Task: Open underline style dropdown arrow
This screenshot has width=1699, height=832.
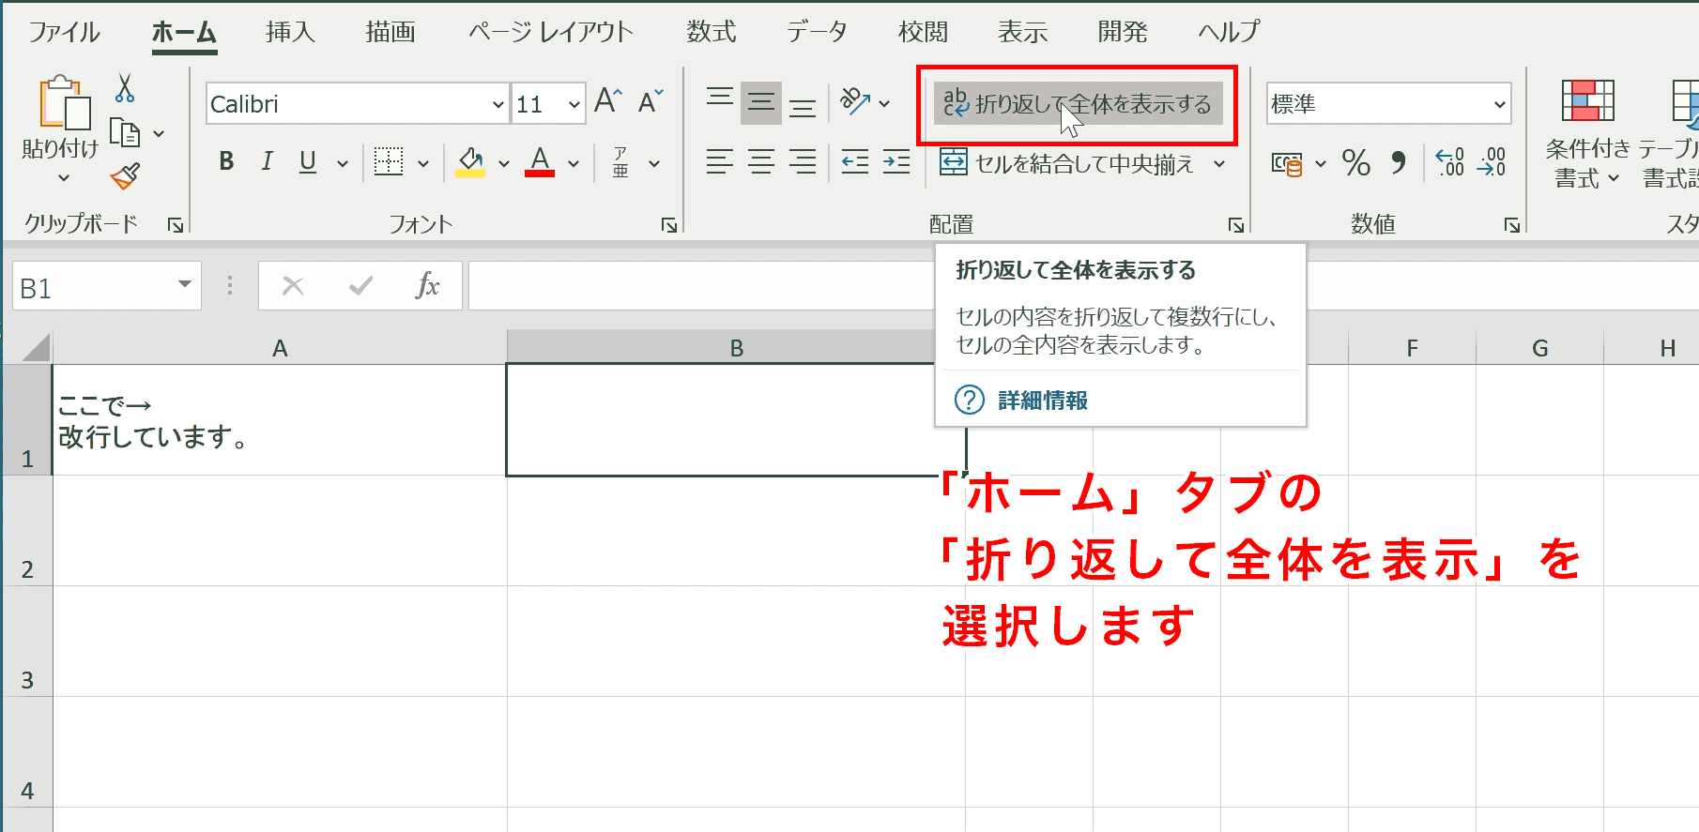Action: (x=343, y=163)
